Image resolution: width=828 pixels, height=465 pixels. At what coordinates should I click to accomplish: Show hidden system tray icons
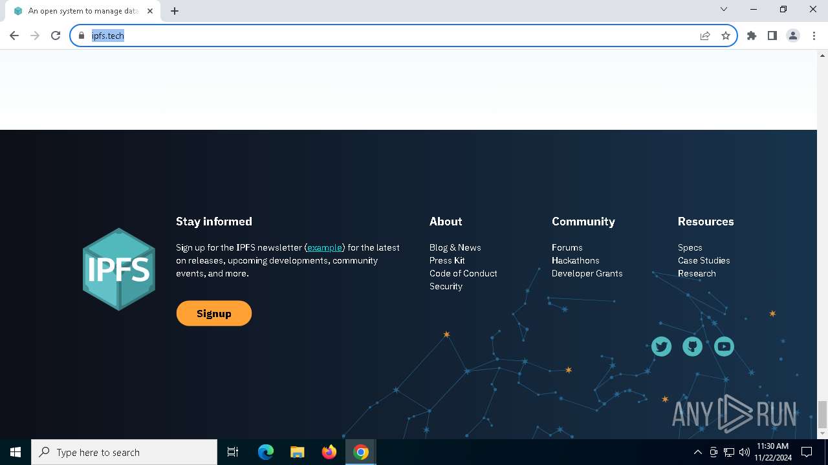click(697, 452)
